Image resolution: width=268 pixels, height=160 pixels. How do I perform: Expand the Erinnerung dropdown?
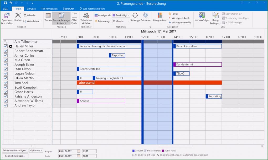(129, 21)
